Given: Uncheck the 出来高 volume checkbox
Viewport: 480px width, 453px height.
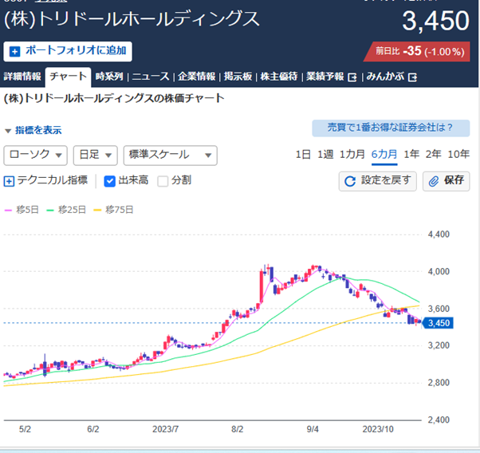Looking at the screenshot, I should point(109,181).
